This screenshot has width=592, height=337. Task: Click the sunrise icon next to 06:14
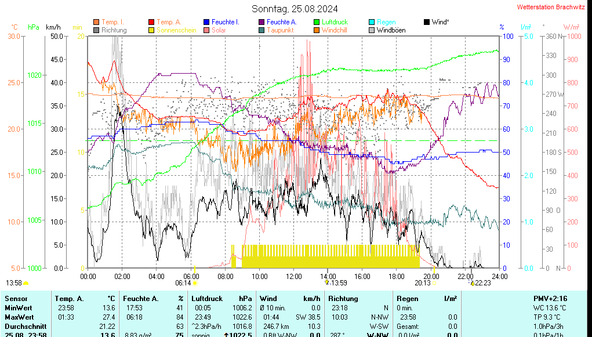tap(195, 283)
